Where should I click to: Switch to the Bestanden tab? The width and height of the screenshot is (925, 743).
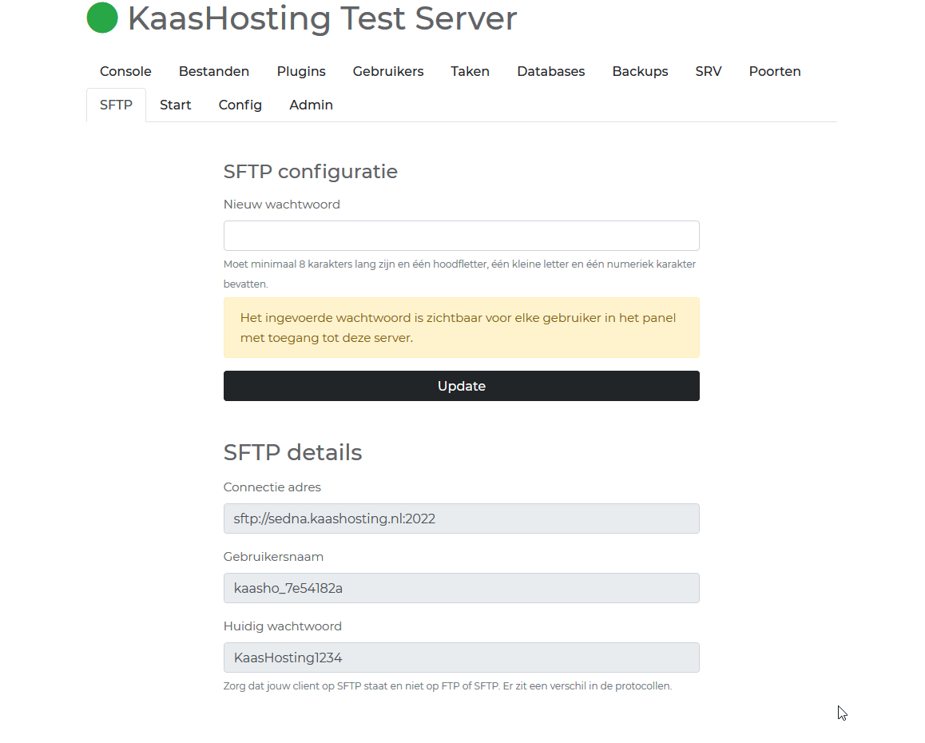click(214, 71)
